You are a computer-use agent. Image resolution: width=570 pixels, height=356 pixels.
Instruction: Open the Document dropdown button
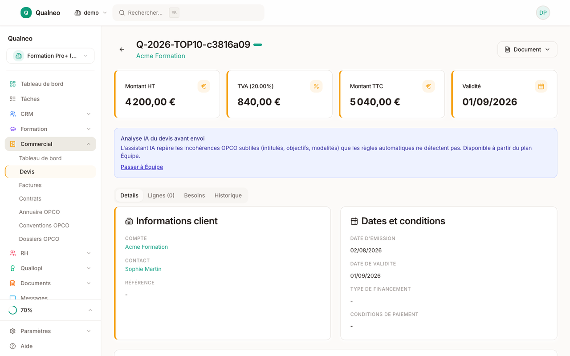tap(527, 49)
